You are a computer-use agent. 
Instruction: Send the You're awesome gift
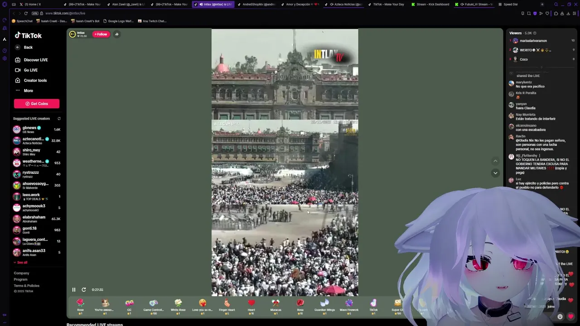[x=104, y=307]
